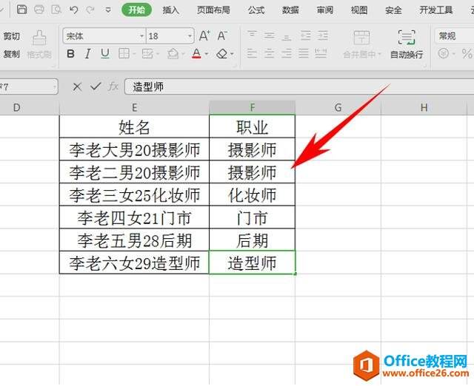
Task: Toggle 自动换行 wrap text
Action: (407, 44)
